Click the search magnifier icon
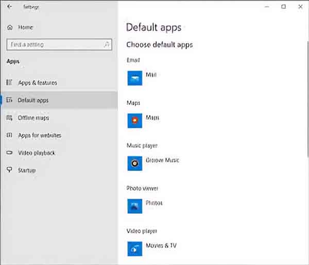This screenshot has width=309, height=265. click(107, 45)
